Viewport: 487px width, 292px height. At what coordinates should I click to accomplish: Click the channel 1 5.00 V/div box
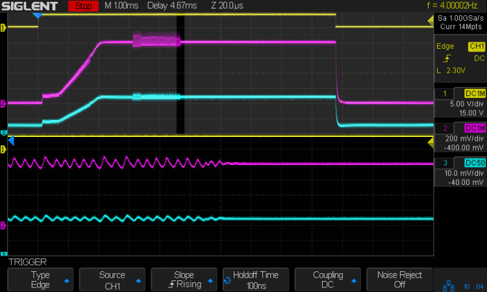[x=460, y=102]
